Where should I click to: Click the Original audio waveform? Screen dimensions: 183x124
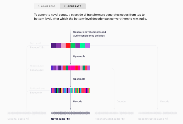point(27,113)
